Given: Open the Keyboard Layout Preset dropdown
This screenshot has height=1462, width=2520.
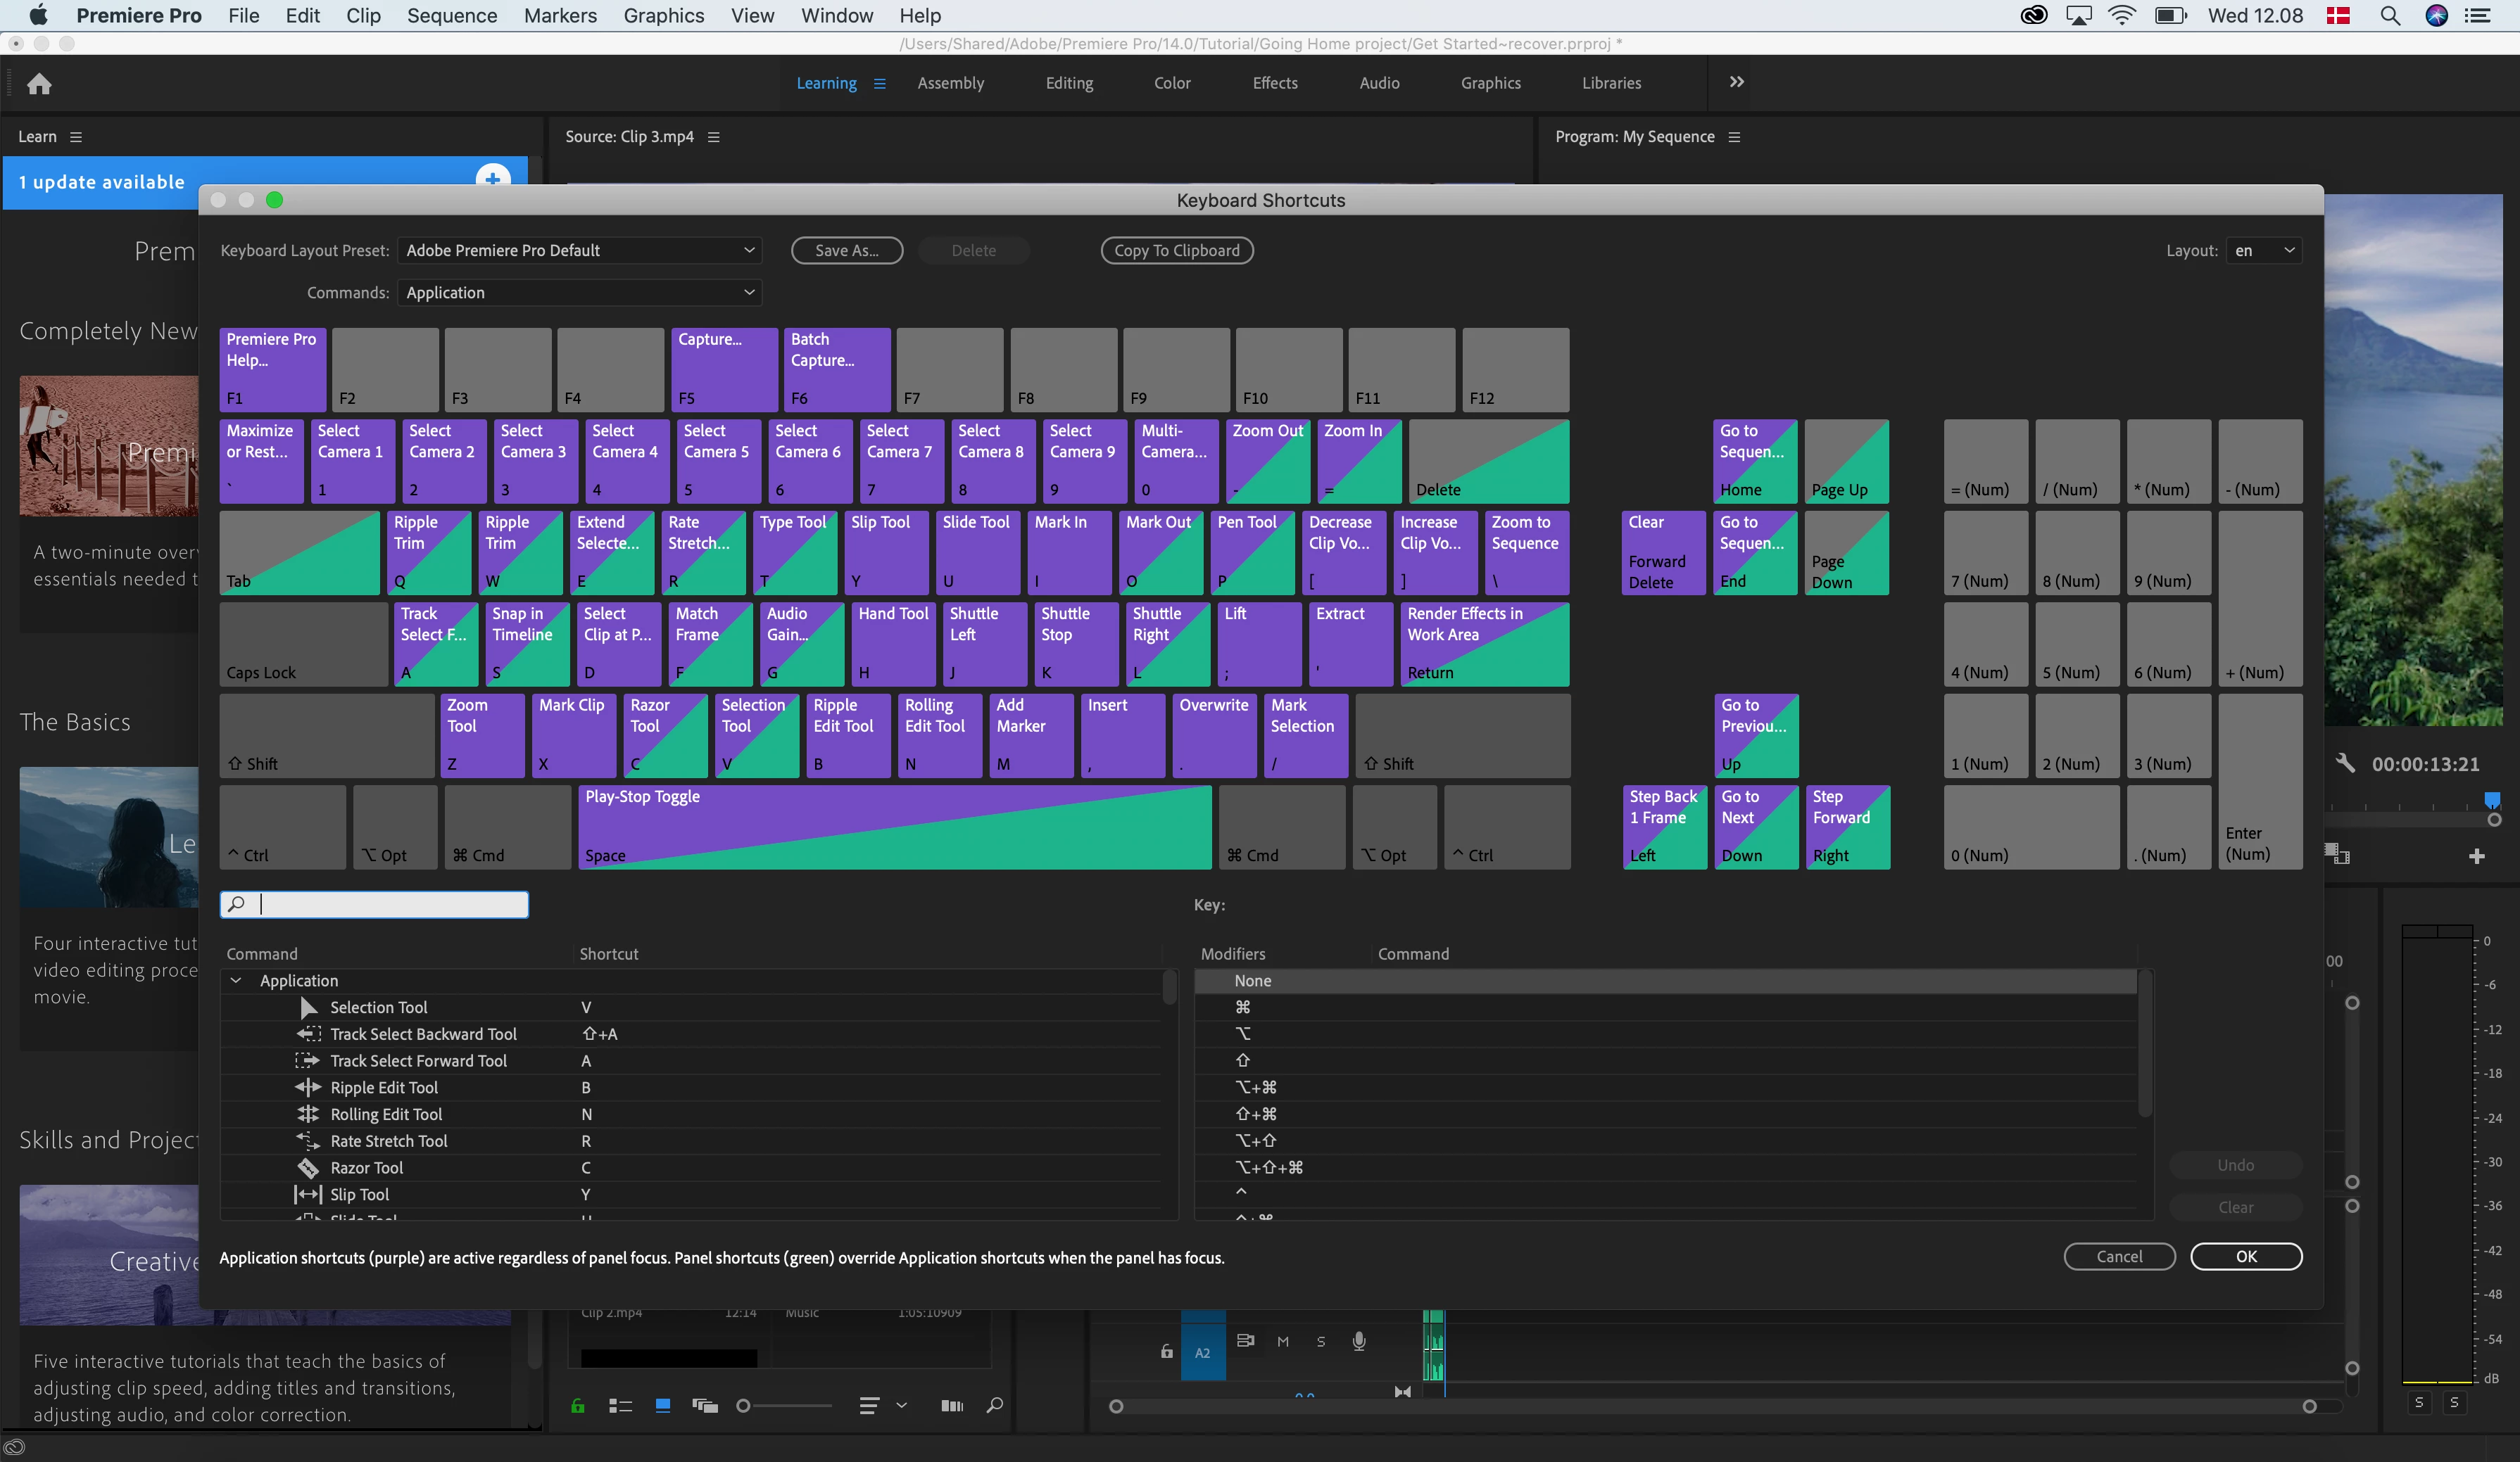Looking at the screenshot, I should coord(579,251).
